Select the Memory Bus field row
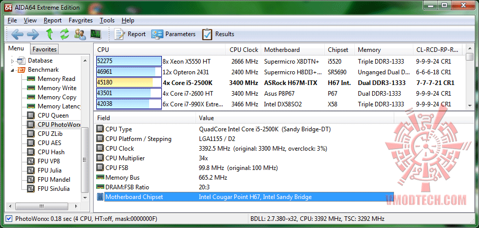The image size is (479, 228). pos(244,178)
